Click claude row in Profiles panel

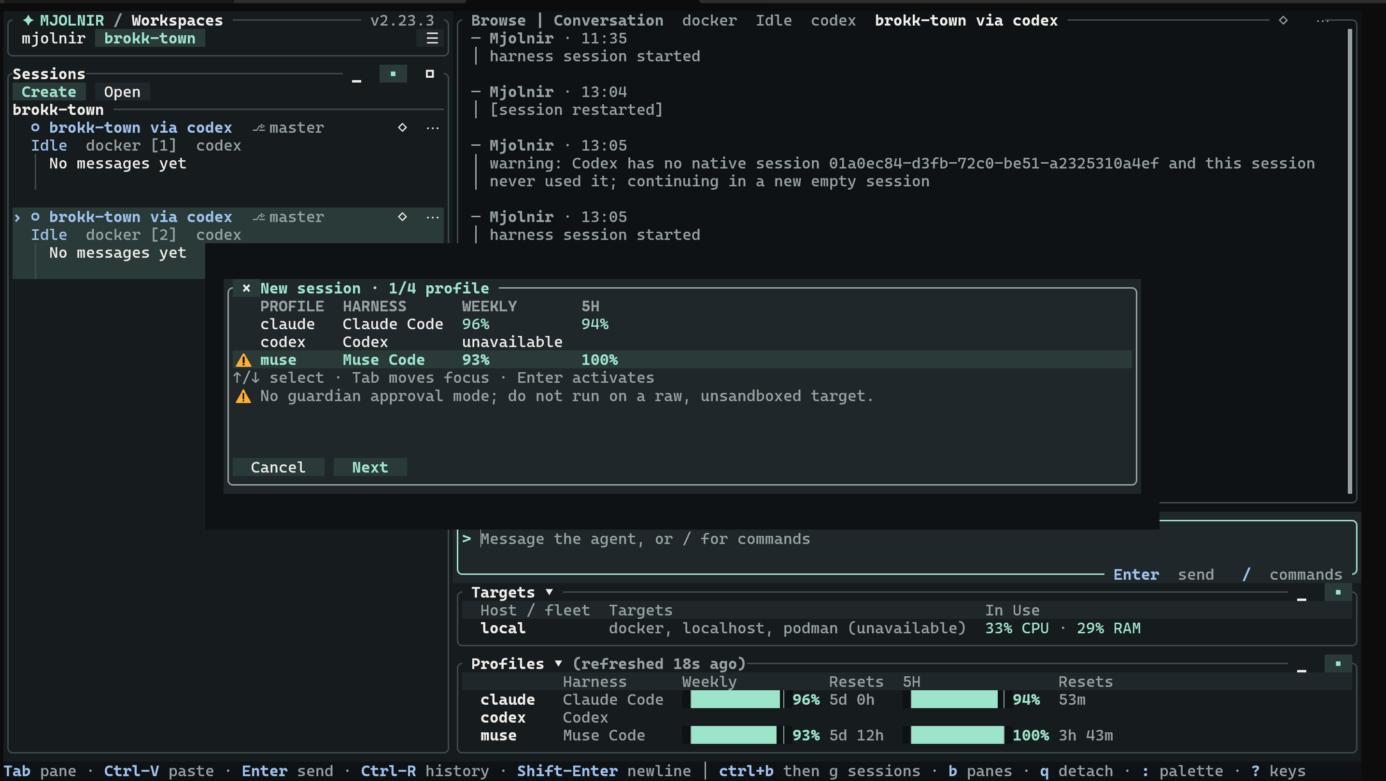point(906,699)
